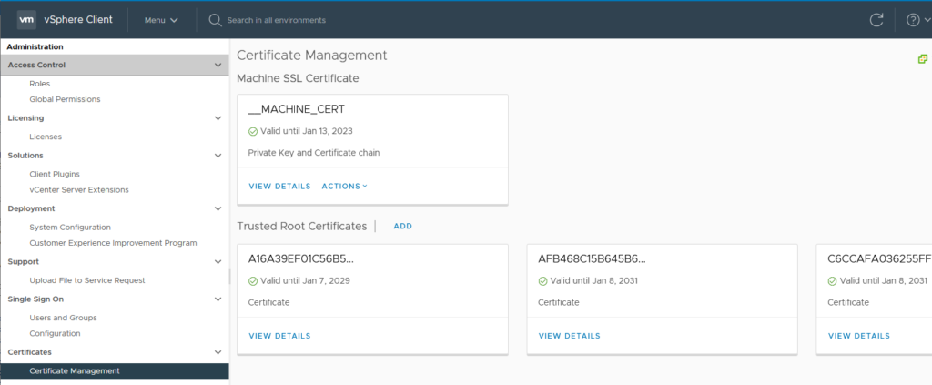Image resolution: width=932 pixels, height=385 pixels.
Task: Open the help question mark icon
Action: tap(912, 20)
